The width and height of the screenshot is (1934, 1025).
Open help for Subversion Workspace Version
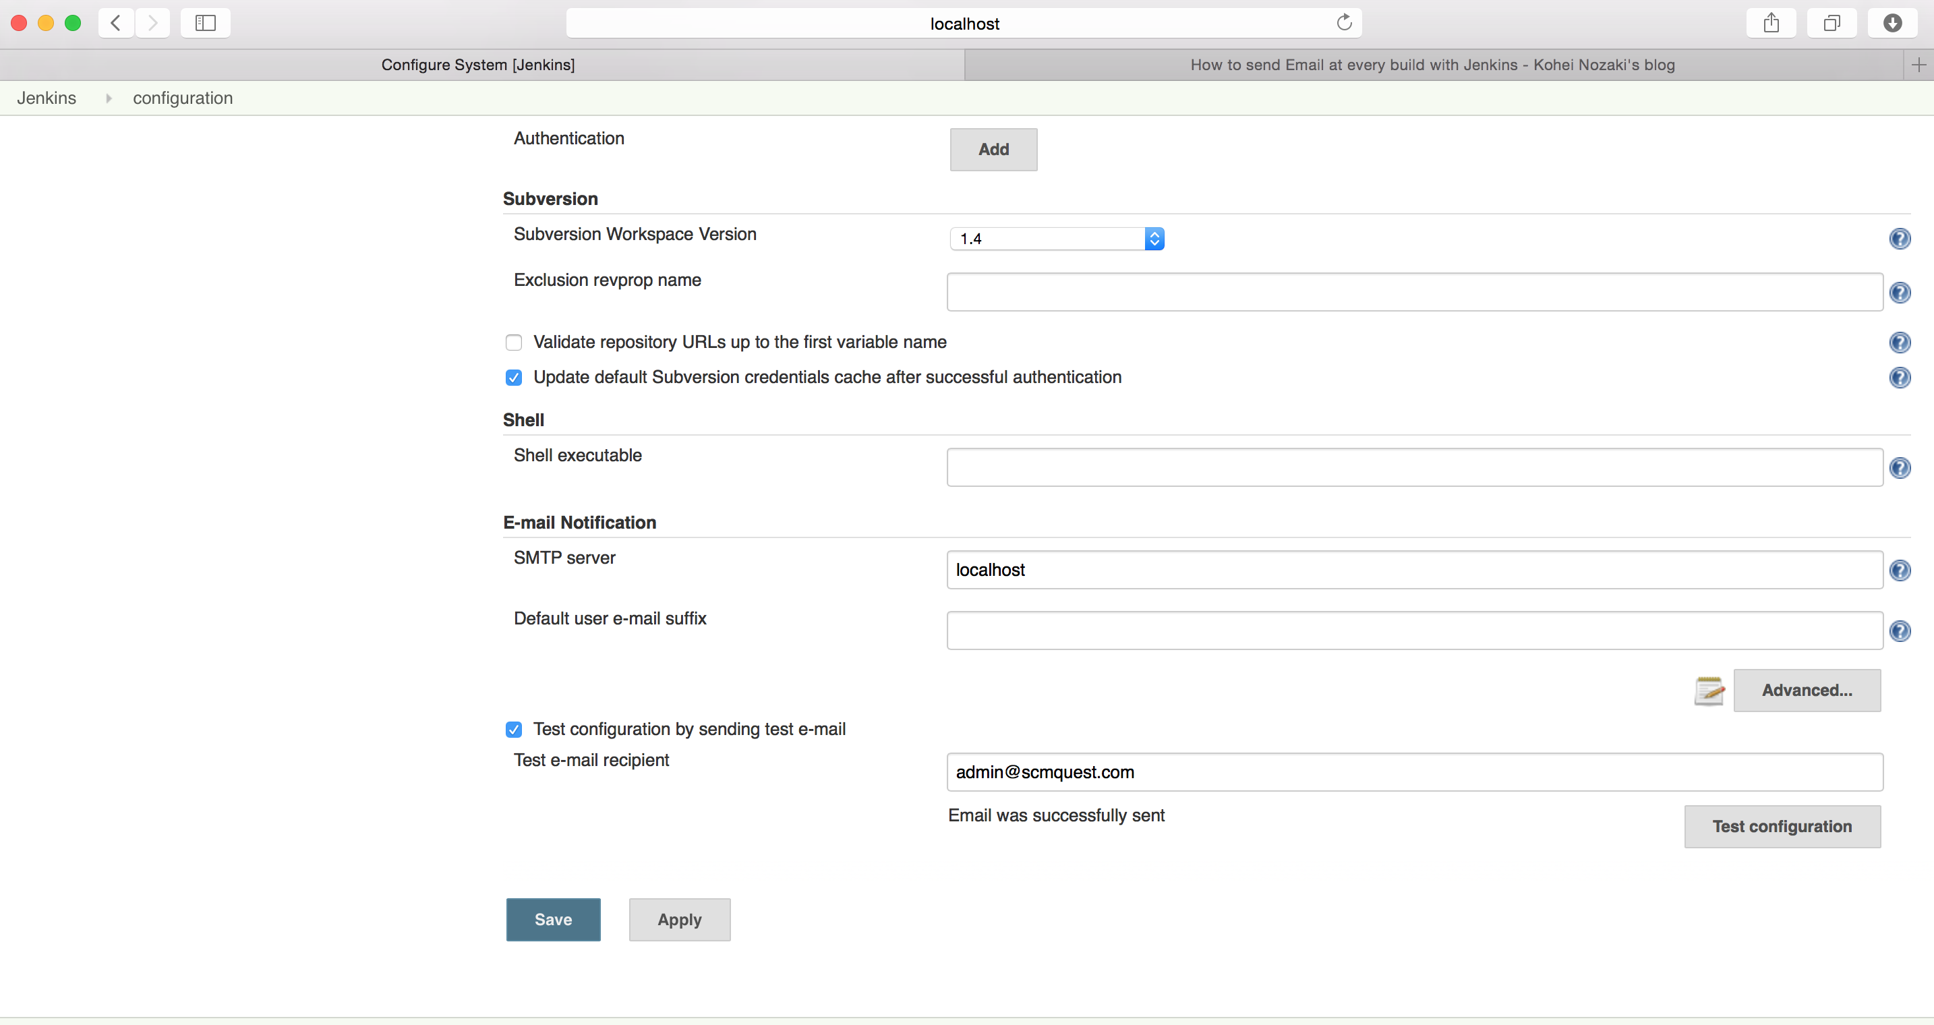pos(1900,239)
